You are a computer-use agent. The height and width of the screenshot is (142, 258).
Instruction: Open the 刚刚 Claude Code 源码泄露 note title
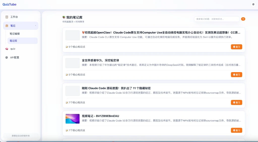(116, 88)
